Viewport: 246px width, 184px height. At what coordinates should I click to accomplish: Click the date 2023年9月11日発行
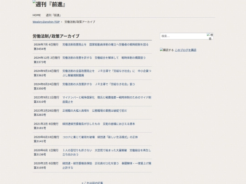(x=46, y=97)
